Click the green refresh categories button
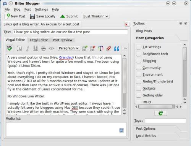The height and width of the screenshot is (146, 191). pos(160,113)
